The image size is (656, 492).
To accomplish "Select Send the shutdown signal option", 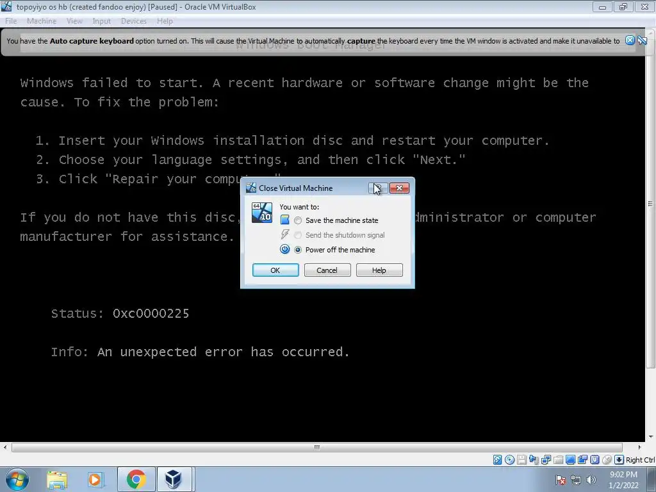I will coord(340,235).
